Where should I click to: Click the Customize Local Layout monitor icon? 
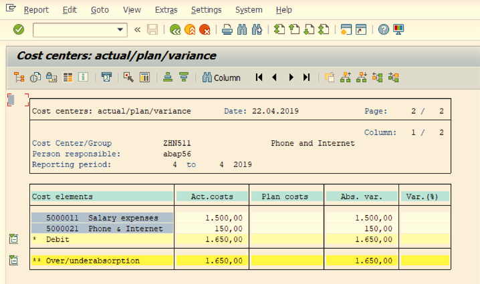click(398, 29)
